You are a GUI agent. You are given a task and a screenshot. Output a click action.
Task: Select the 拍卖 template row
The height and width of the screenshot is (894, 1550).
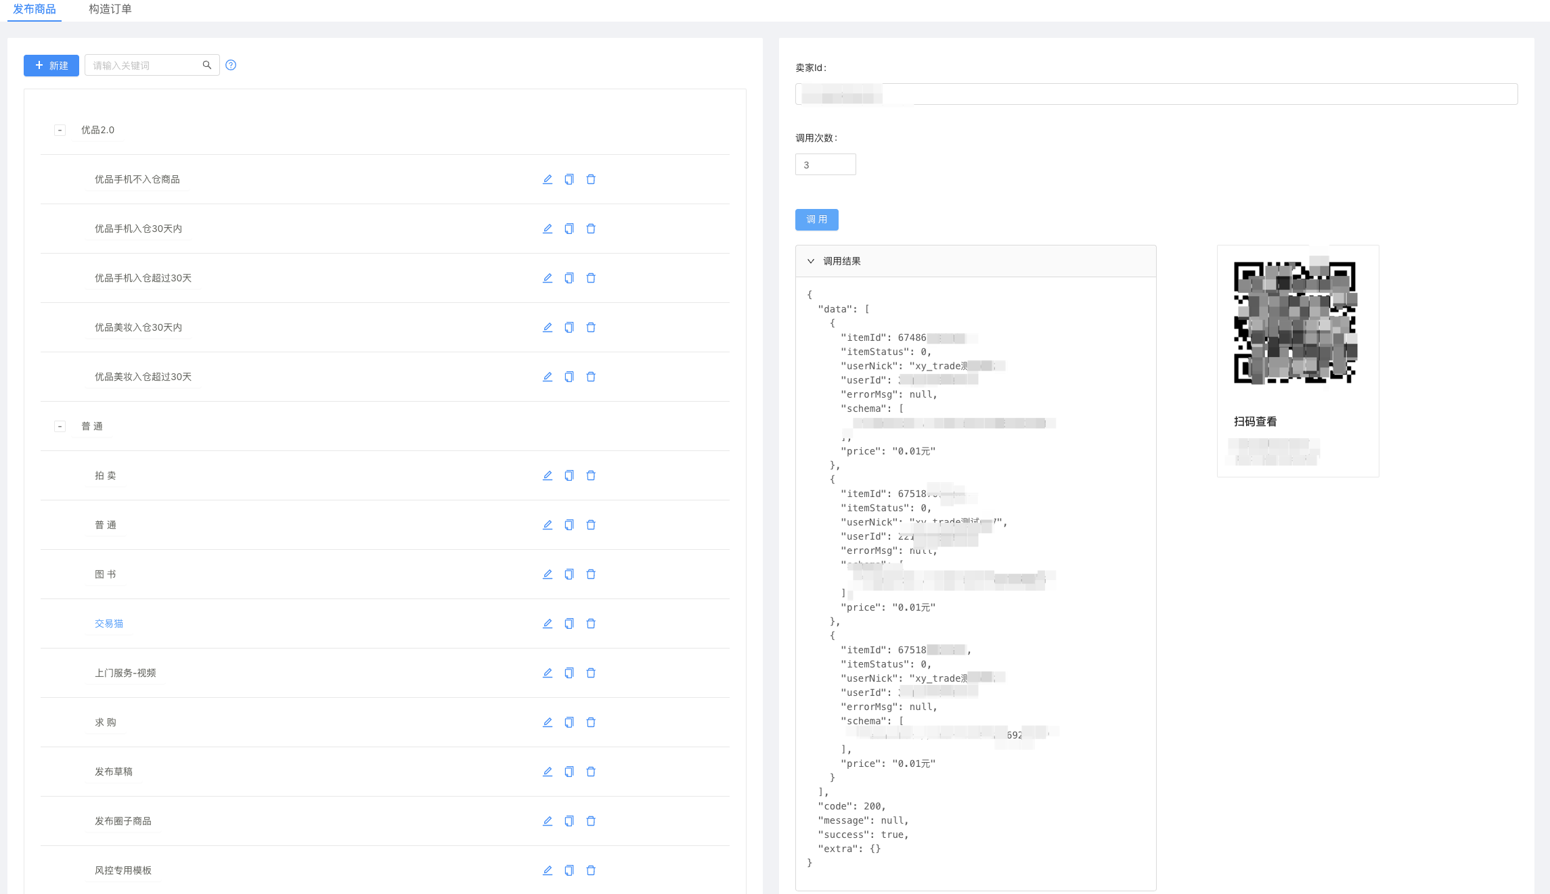384,475
